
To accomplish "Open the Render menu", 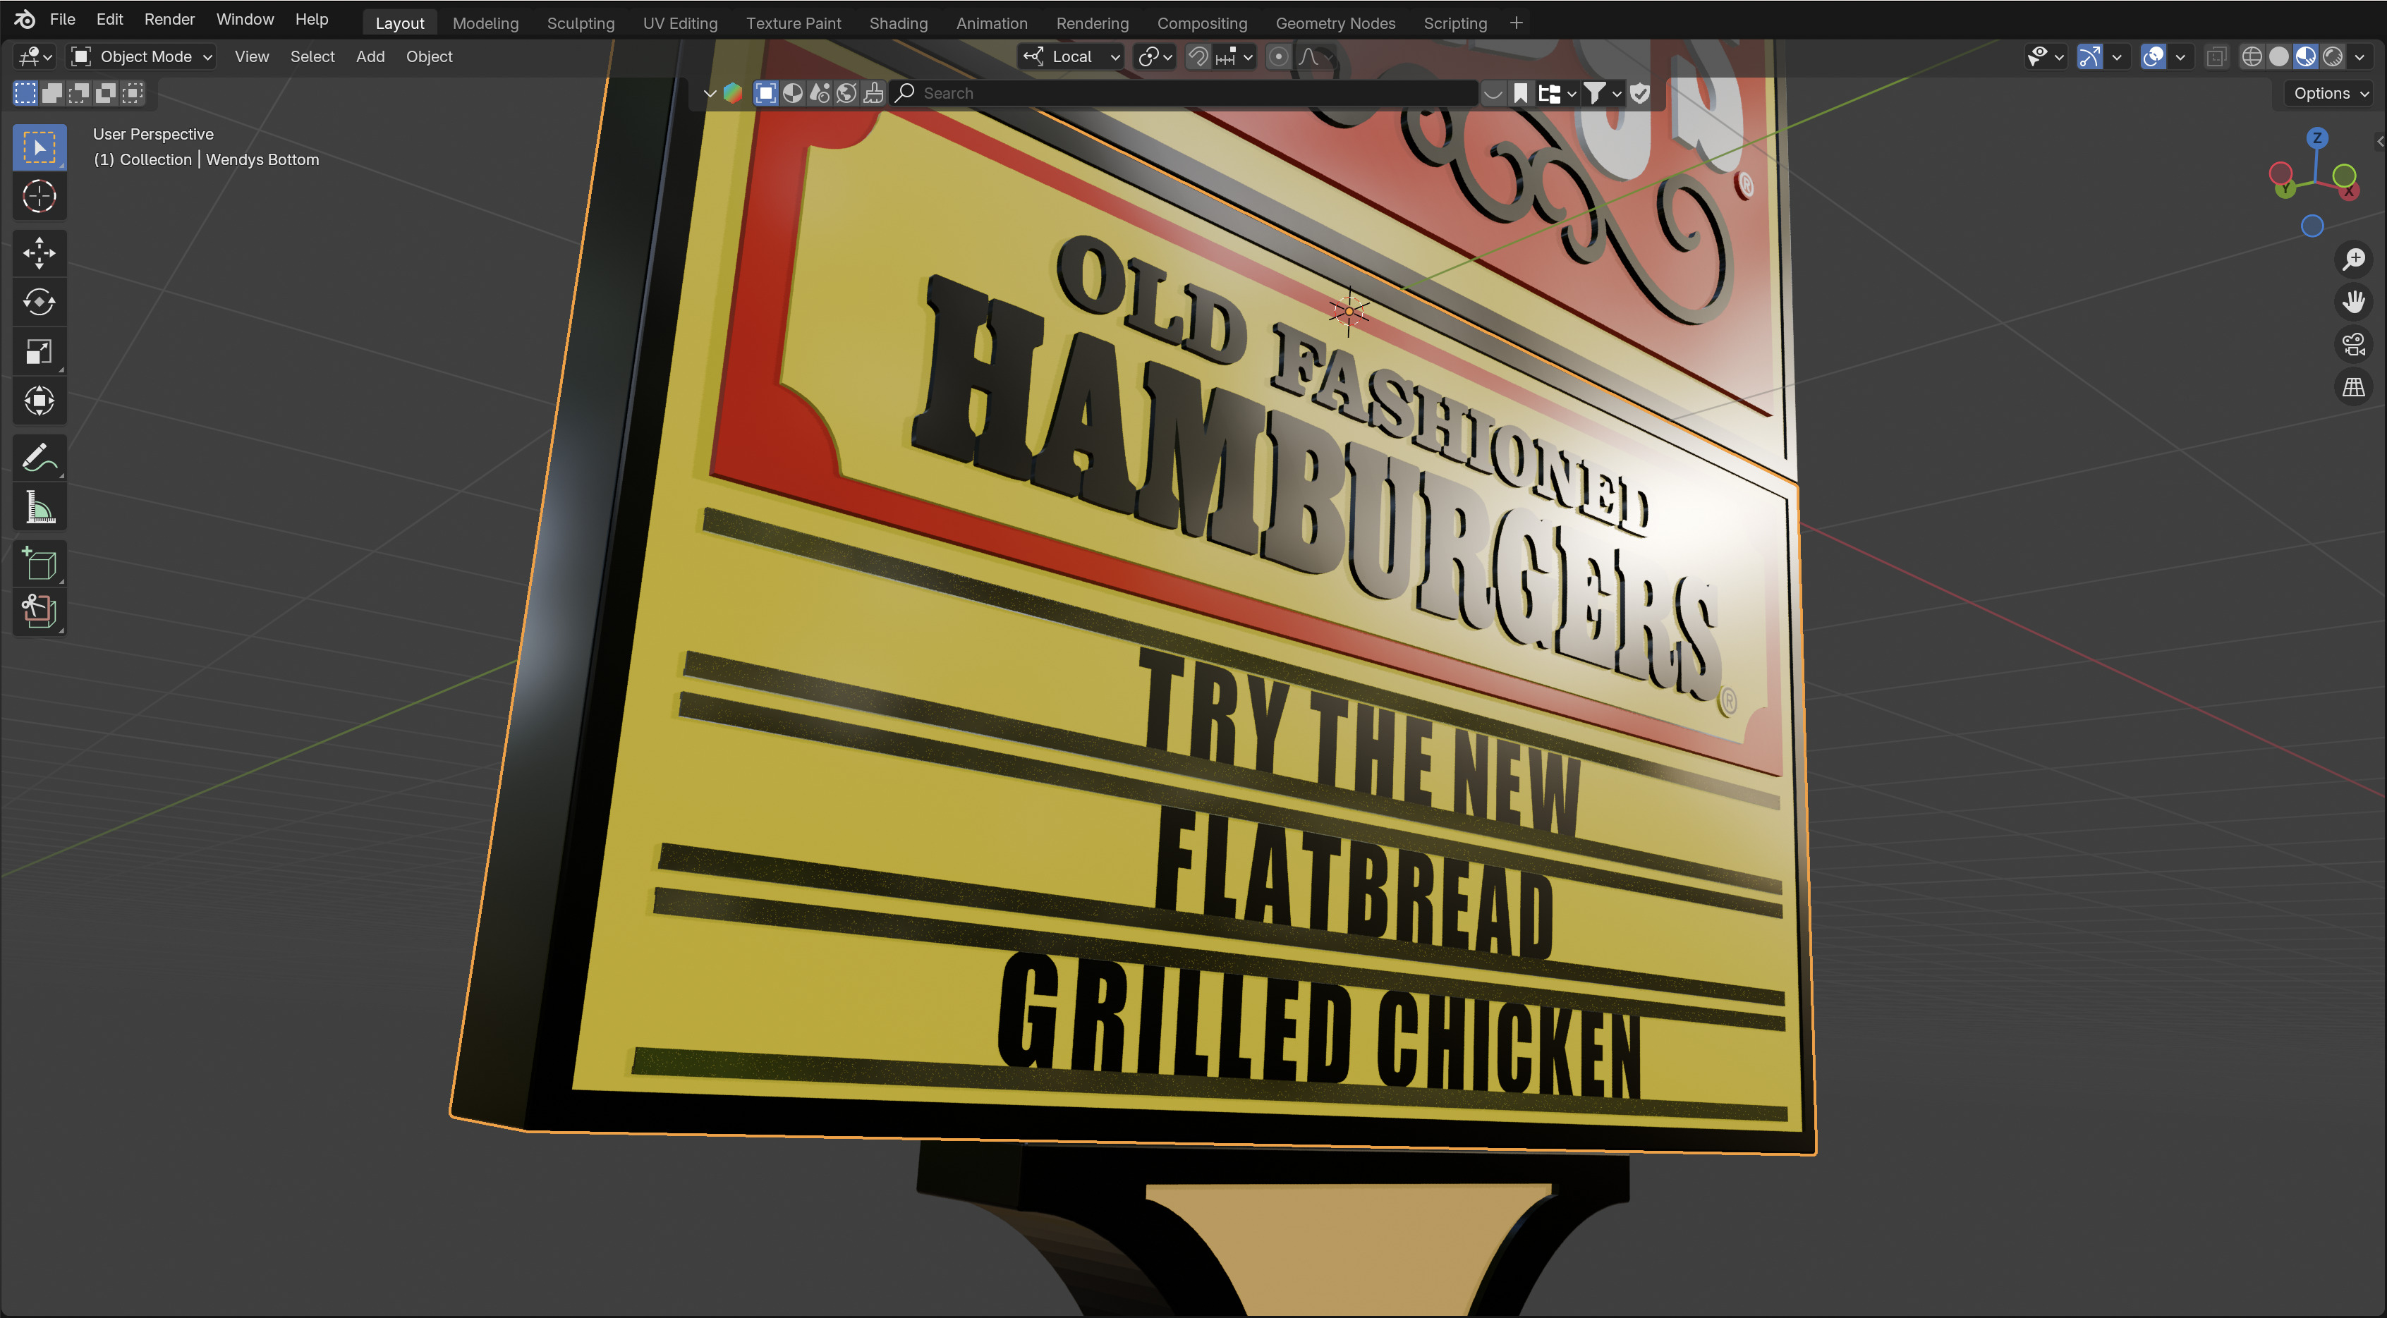I will (x=169, y=18).
